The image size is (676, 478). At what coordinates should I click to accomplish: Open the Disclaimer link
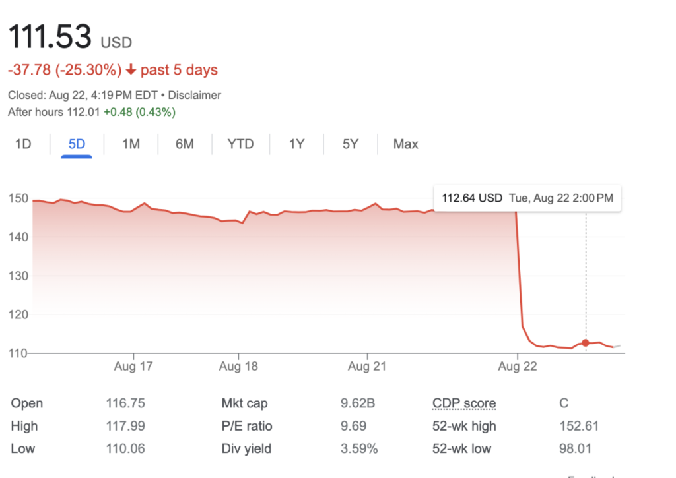coord(195,95)
